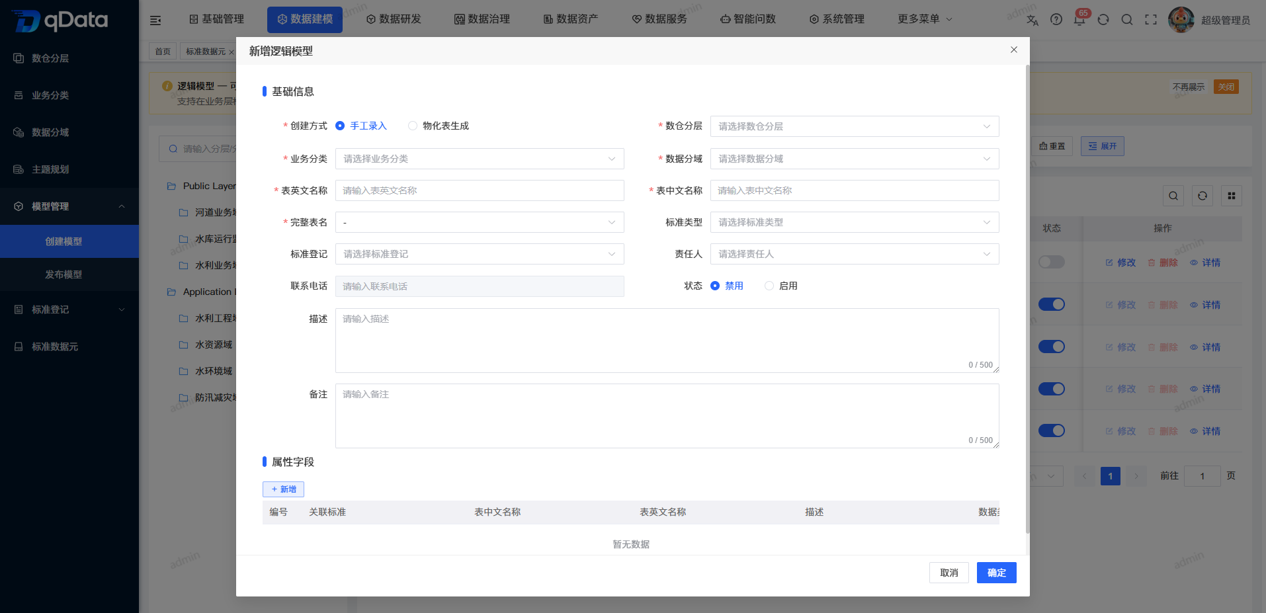Click table search icon button
Viewport: 1266px width, 613px height.
[1173, 196]
